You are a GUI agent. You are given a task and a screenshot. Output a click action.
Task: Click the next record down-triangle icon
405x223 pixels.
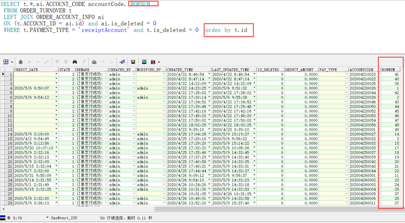103,62
